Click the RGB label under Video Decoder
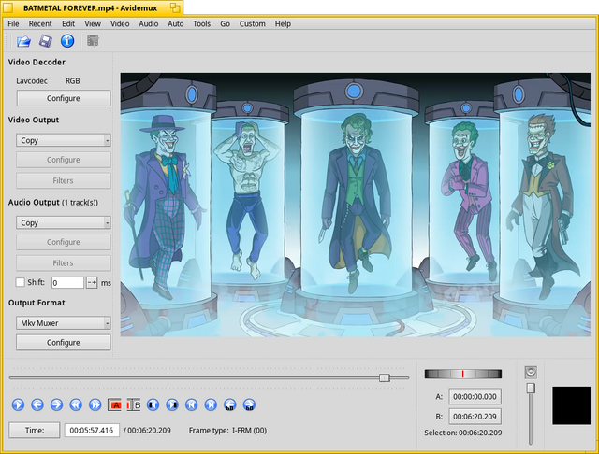Viewport: 599px width, 454px height. (73, 81)
